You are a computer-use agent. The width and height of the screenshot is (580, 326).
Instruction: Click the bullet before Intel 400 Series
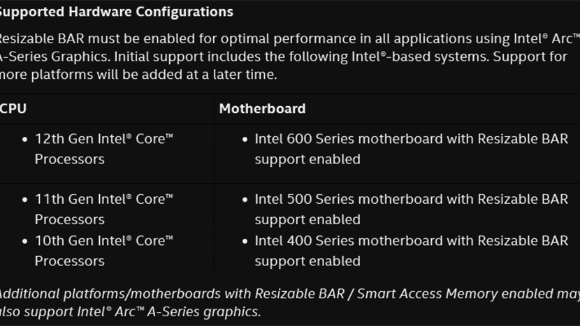click(245, 241)
